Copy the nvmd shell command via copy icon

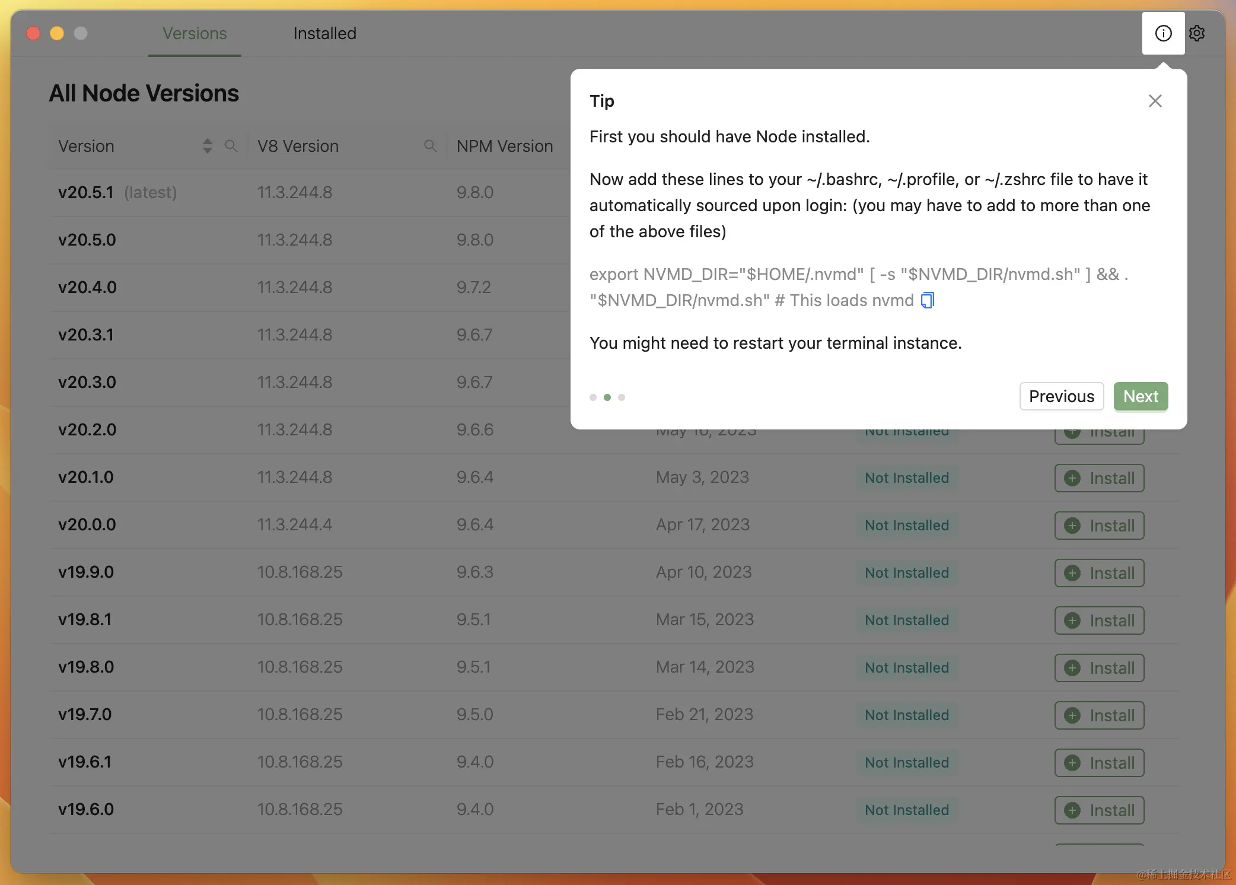[928, 300]
